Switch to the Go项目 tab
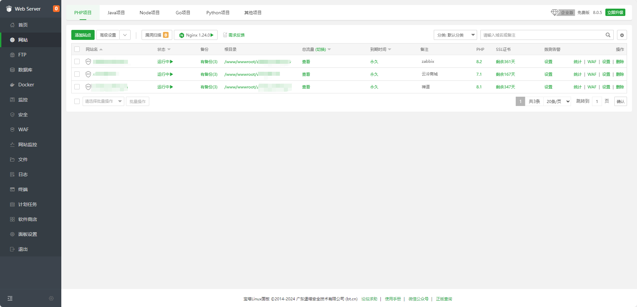Screen dimensions: 637x307 point(183,13)
